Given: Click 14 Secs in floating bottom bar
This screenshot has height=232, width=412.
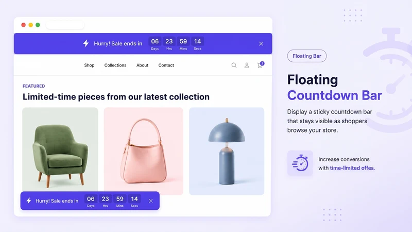Looking at the screenshot, I should click(134, 201).
